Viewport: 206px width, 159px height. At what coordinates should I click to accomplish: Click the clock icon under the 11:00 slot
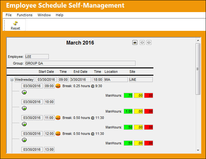(x=24, y=124)
